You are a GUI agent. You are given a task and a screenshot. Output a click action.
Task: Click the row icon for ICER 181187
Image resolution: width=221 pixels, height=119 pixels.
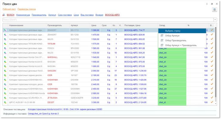[5, 75]
